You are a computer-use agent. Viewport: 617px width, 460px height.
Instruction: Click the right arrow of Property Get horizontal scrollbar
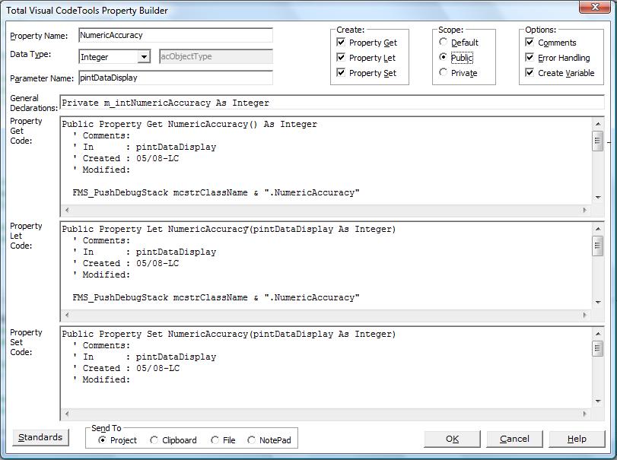click(x=585, y=210)
